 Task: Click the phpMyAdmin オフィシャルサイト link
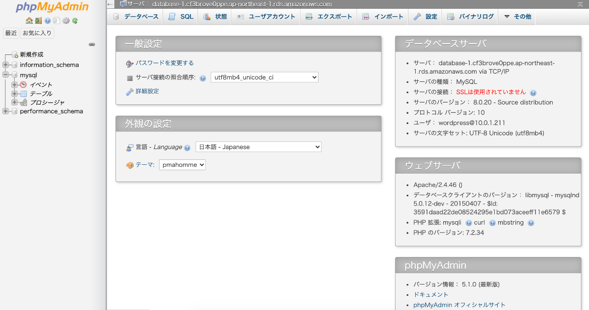click(x=459, y=305)
